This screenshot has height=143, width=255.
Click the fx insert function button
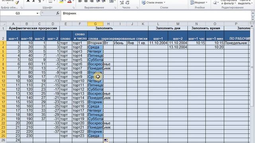(58, 13)
